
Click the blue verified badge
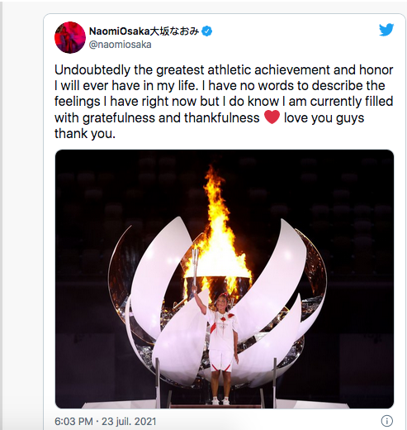[207, 31]
